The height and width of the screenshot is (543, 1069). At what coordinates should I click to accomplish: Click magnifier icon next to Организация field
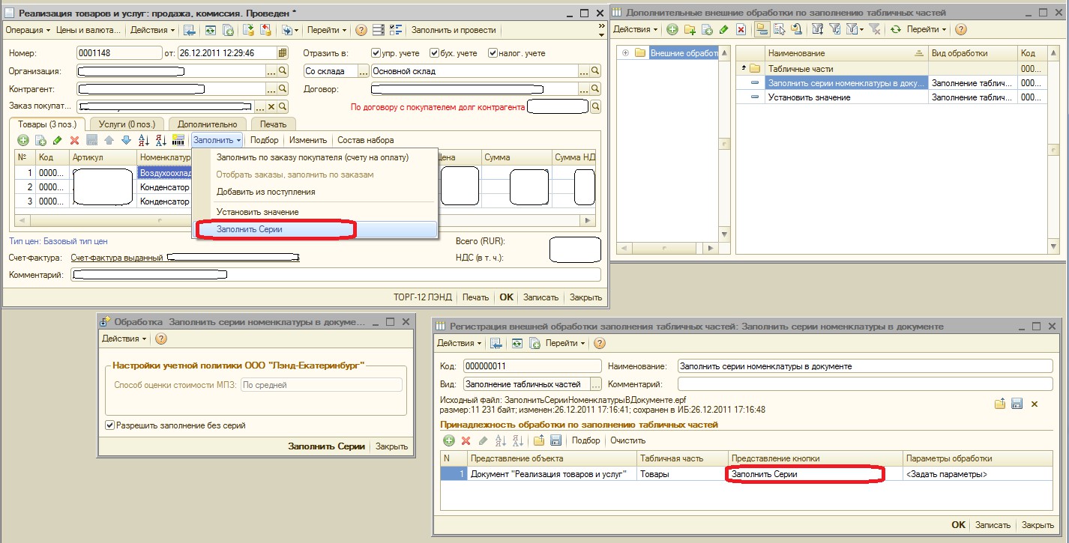click(x=283, y=70)
